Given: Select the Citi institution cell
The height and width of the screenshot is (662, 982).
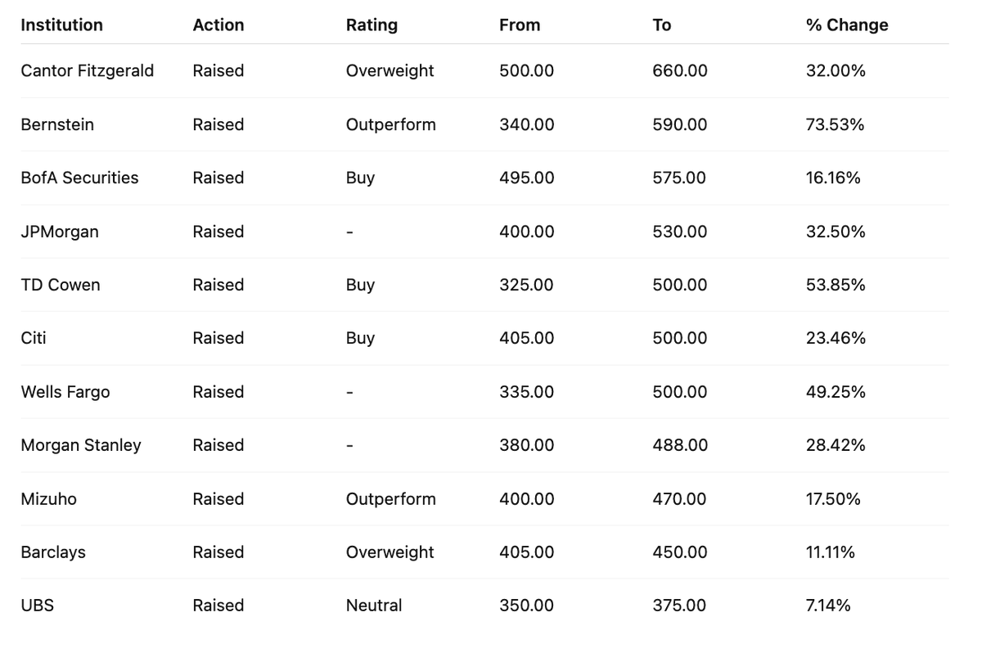Looking at the screenshot, I should click(34, 338).
